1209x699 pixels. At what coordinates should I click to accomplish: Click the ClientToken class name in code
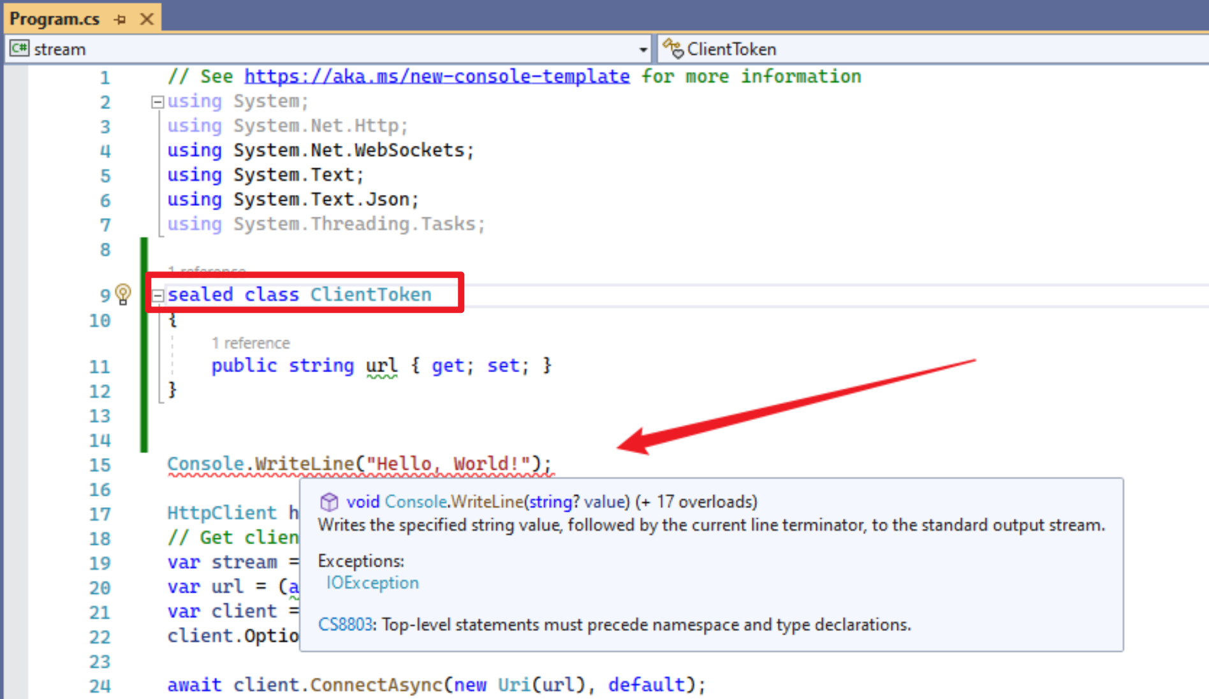tap(370, 294)
